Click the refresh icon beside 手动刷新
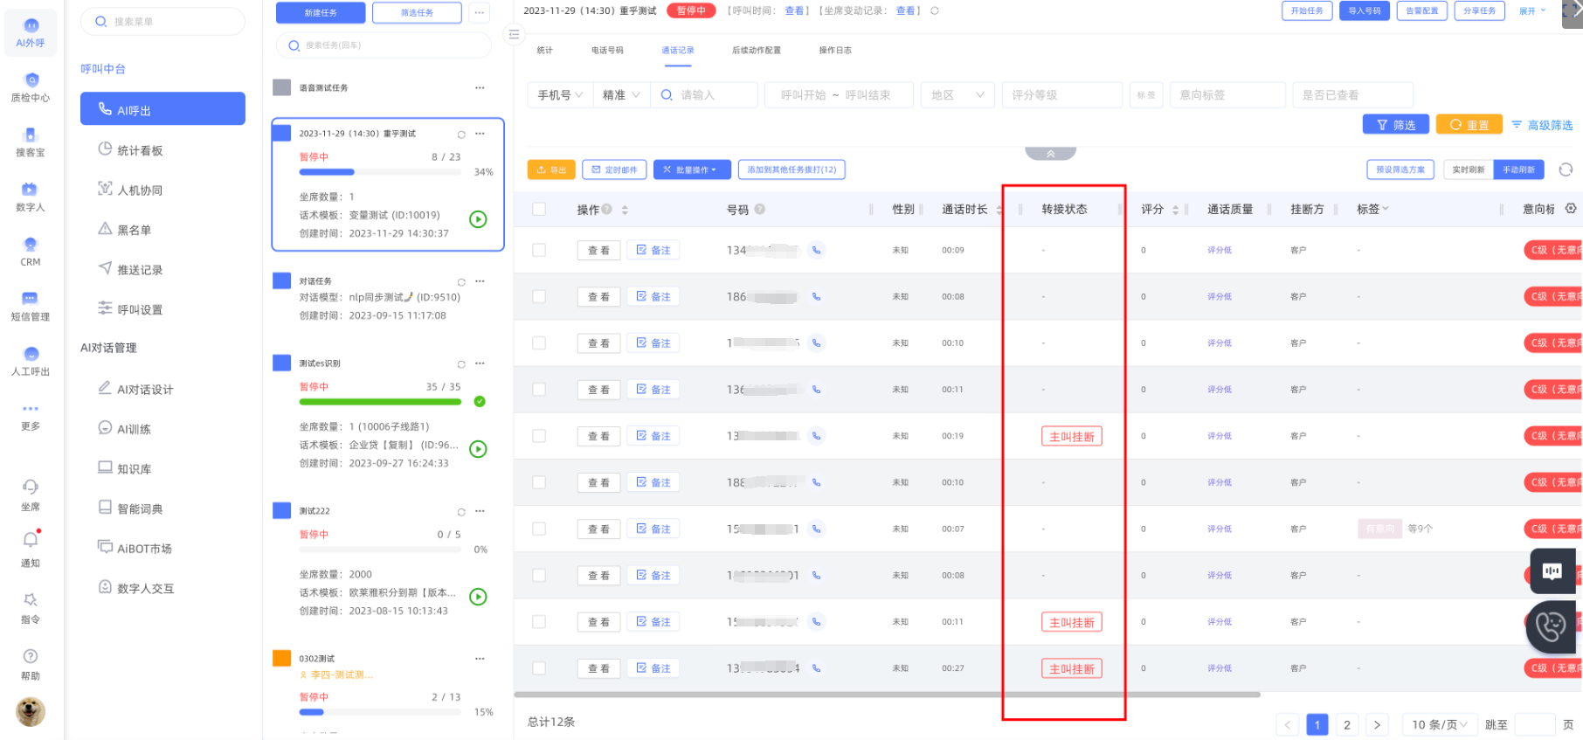 (x=1566, y=169)
